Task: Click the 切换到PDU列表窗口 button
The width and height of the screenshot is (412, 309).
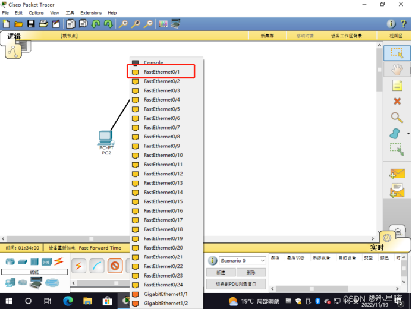Action: pos(236,284)
